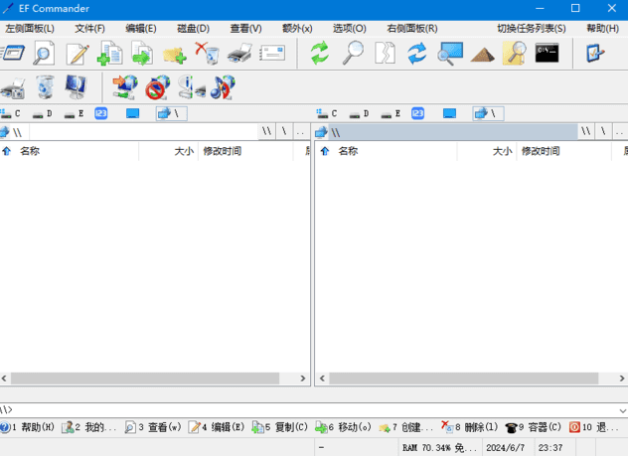Click the computer monitor icon in second toolbar
This screenshot has height=456, width=628.
pyautogui.click(x=76, y=86)
